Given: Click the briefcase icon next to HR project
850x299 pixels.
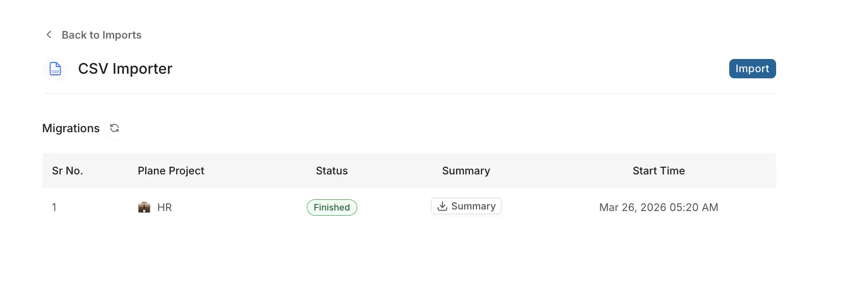Looking at the screenshot, I should 144,207.
